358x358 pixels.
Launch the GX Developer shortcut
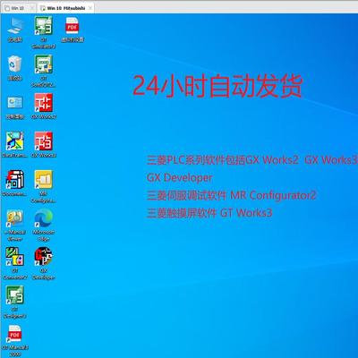pyautogui.click(x=44, y=263)
